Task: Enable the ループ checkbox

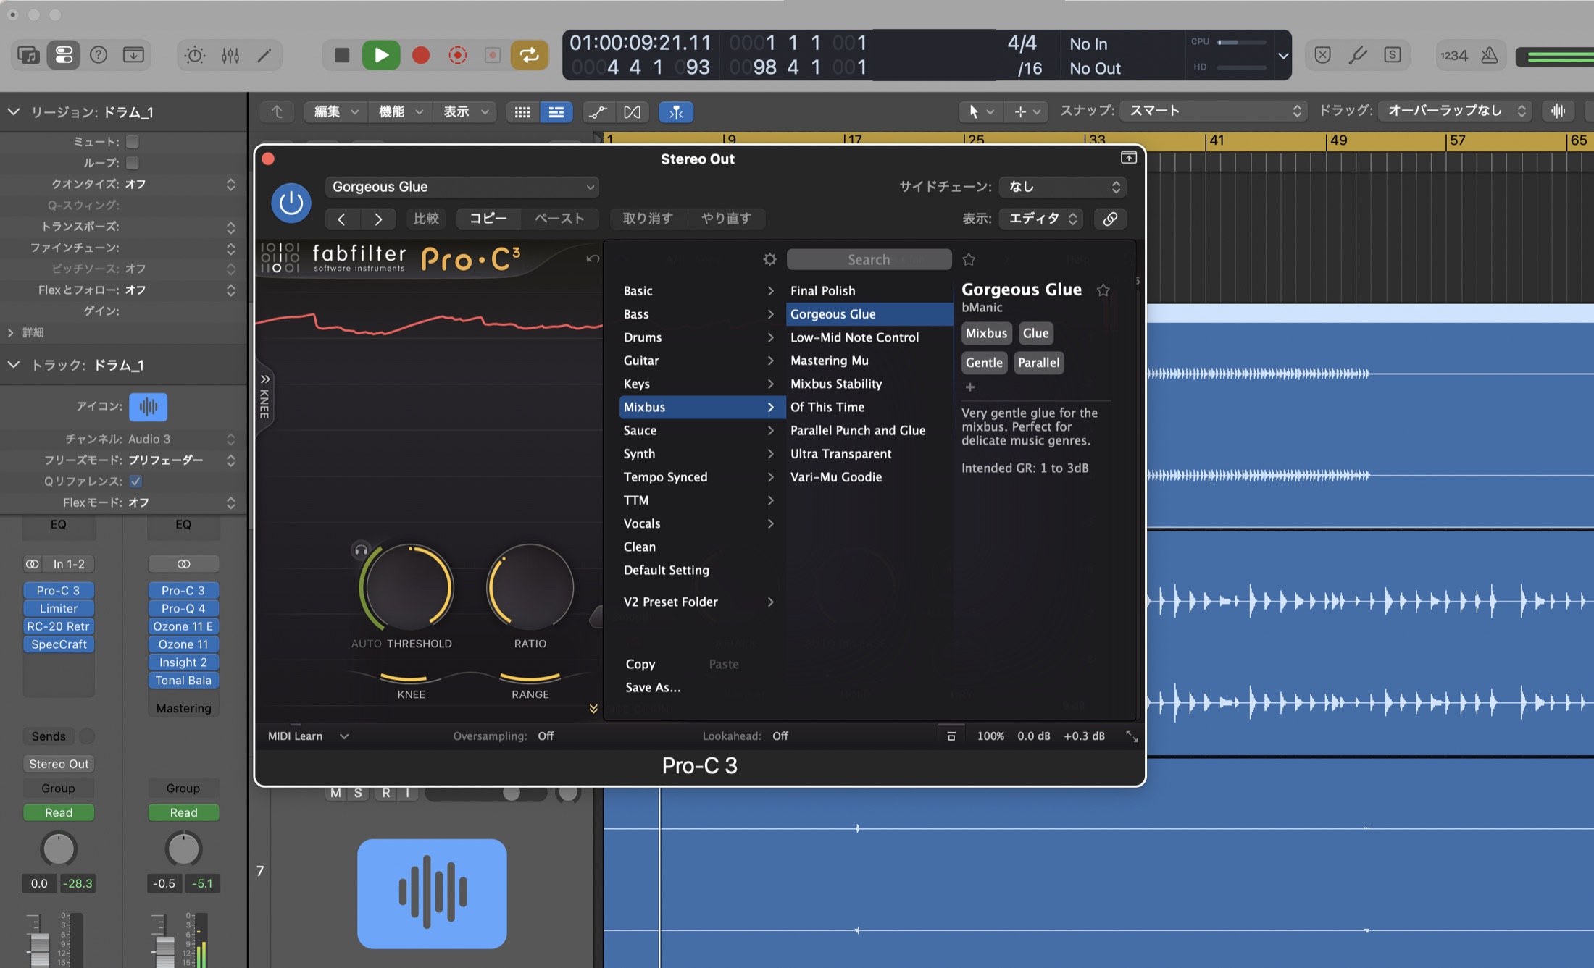Action: tap(133, 163)
